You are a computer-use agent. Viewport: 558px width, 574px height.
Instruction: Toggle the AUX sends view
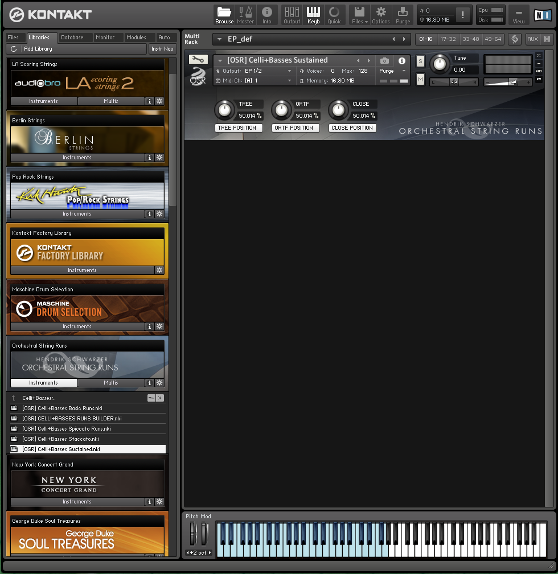click(x=532, y=39)
